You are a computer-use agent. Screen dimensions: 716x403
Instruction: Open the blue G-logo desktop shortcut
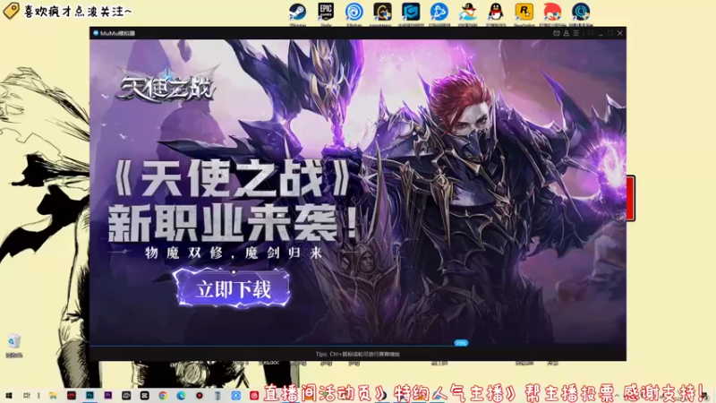coord(411,12)
